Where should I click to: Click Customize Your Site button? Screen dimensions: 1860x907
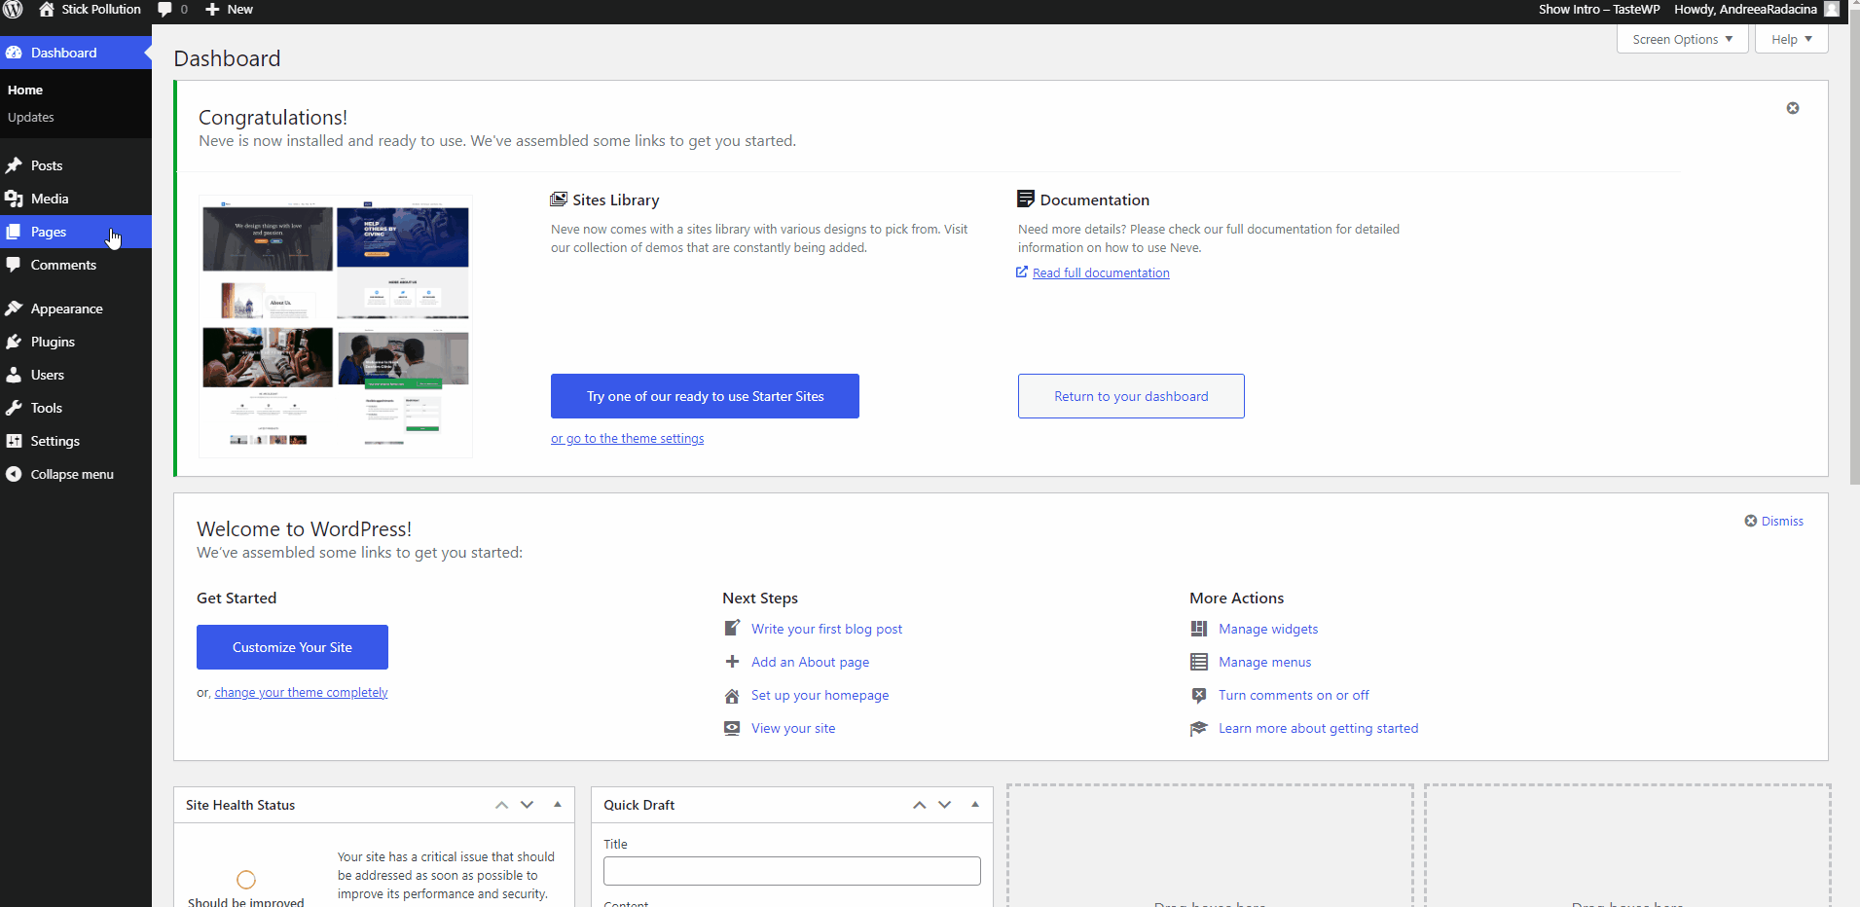292,647
